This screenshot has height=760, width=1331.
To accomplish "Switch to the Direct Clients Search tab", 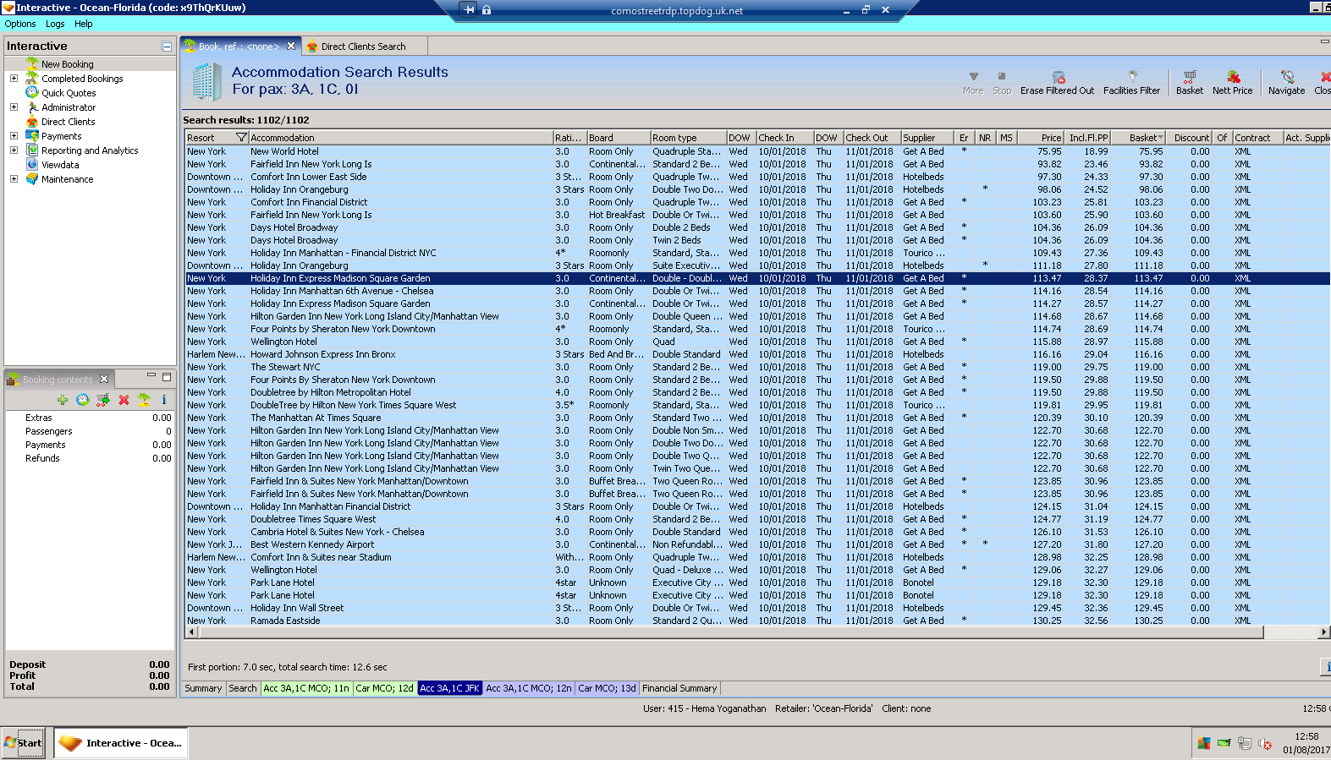I will tap(363, 46).
